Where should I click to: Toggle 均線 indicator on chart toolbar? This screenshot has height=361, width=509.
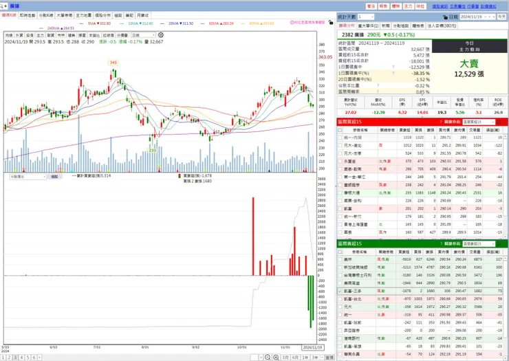[9, 35]
